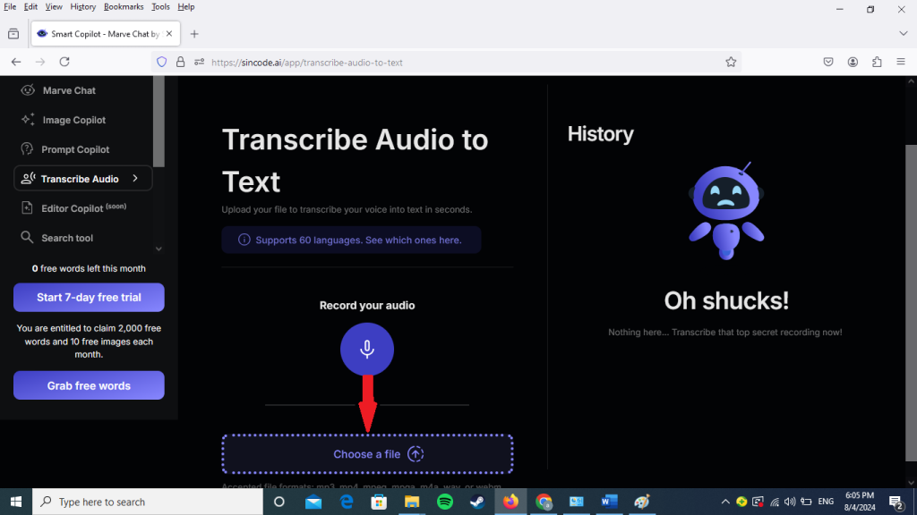Open Firefox recent browsing view icon
The image size is (917, 515).
13,34
